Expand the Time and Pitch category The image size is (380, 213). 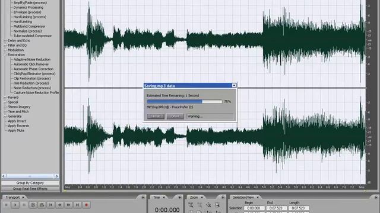(x=5, y=112)
